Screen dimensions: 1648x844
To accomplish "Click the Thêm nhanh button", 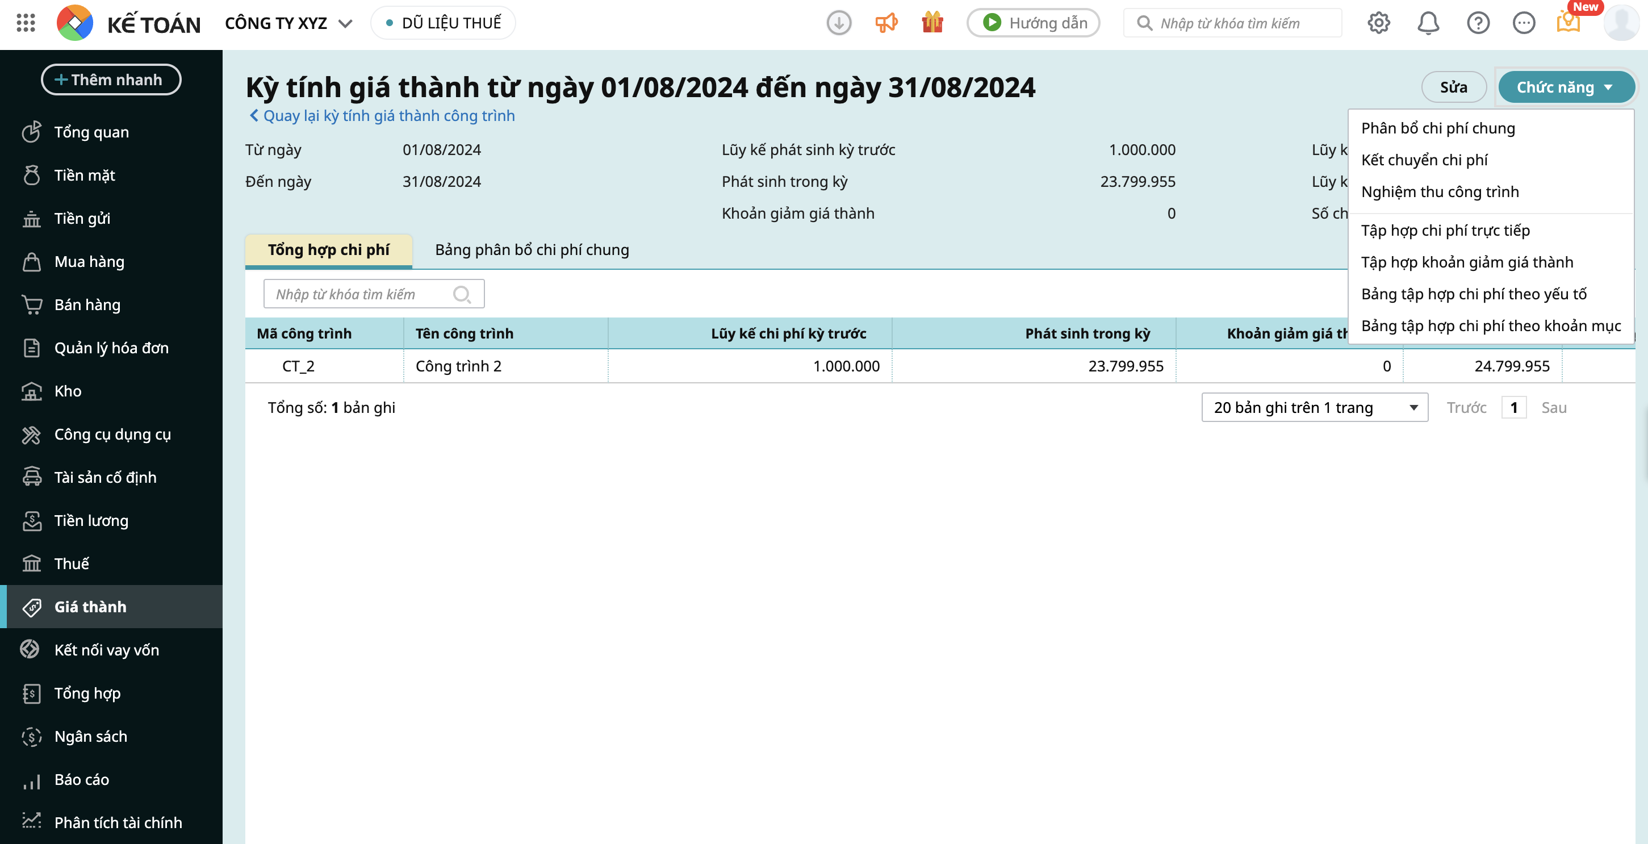I will 111,80.
